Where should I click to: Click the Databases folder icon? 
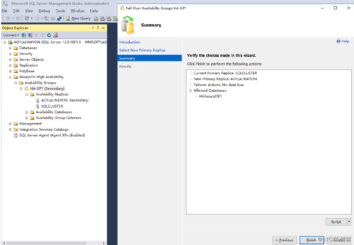(15, 48)
